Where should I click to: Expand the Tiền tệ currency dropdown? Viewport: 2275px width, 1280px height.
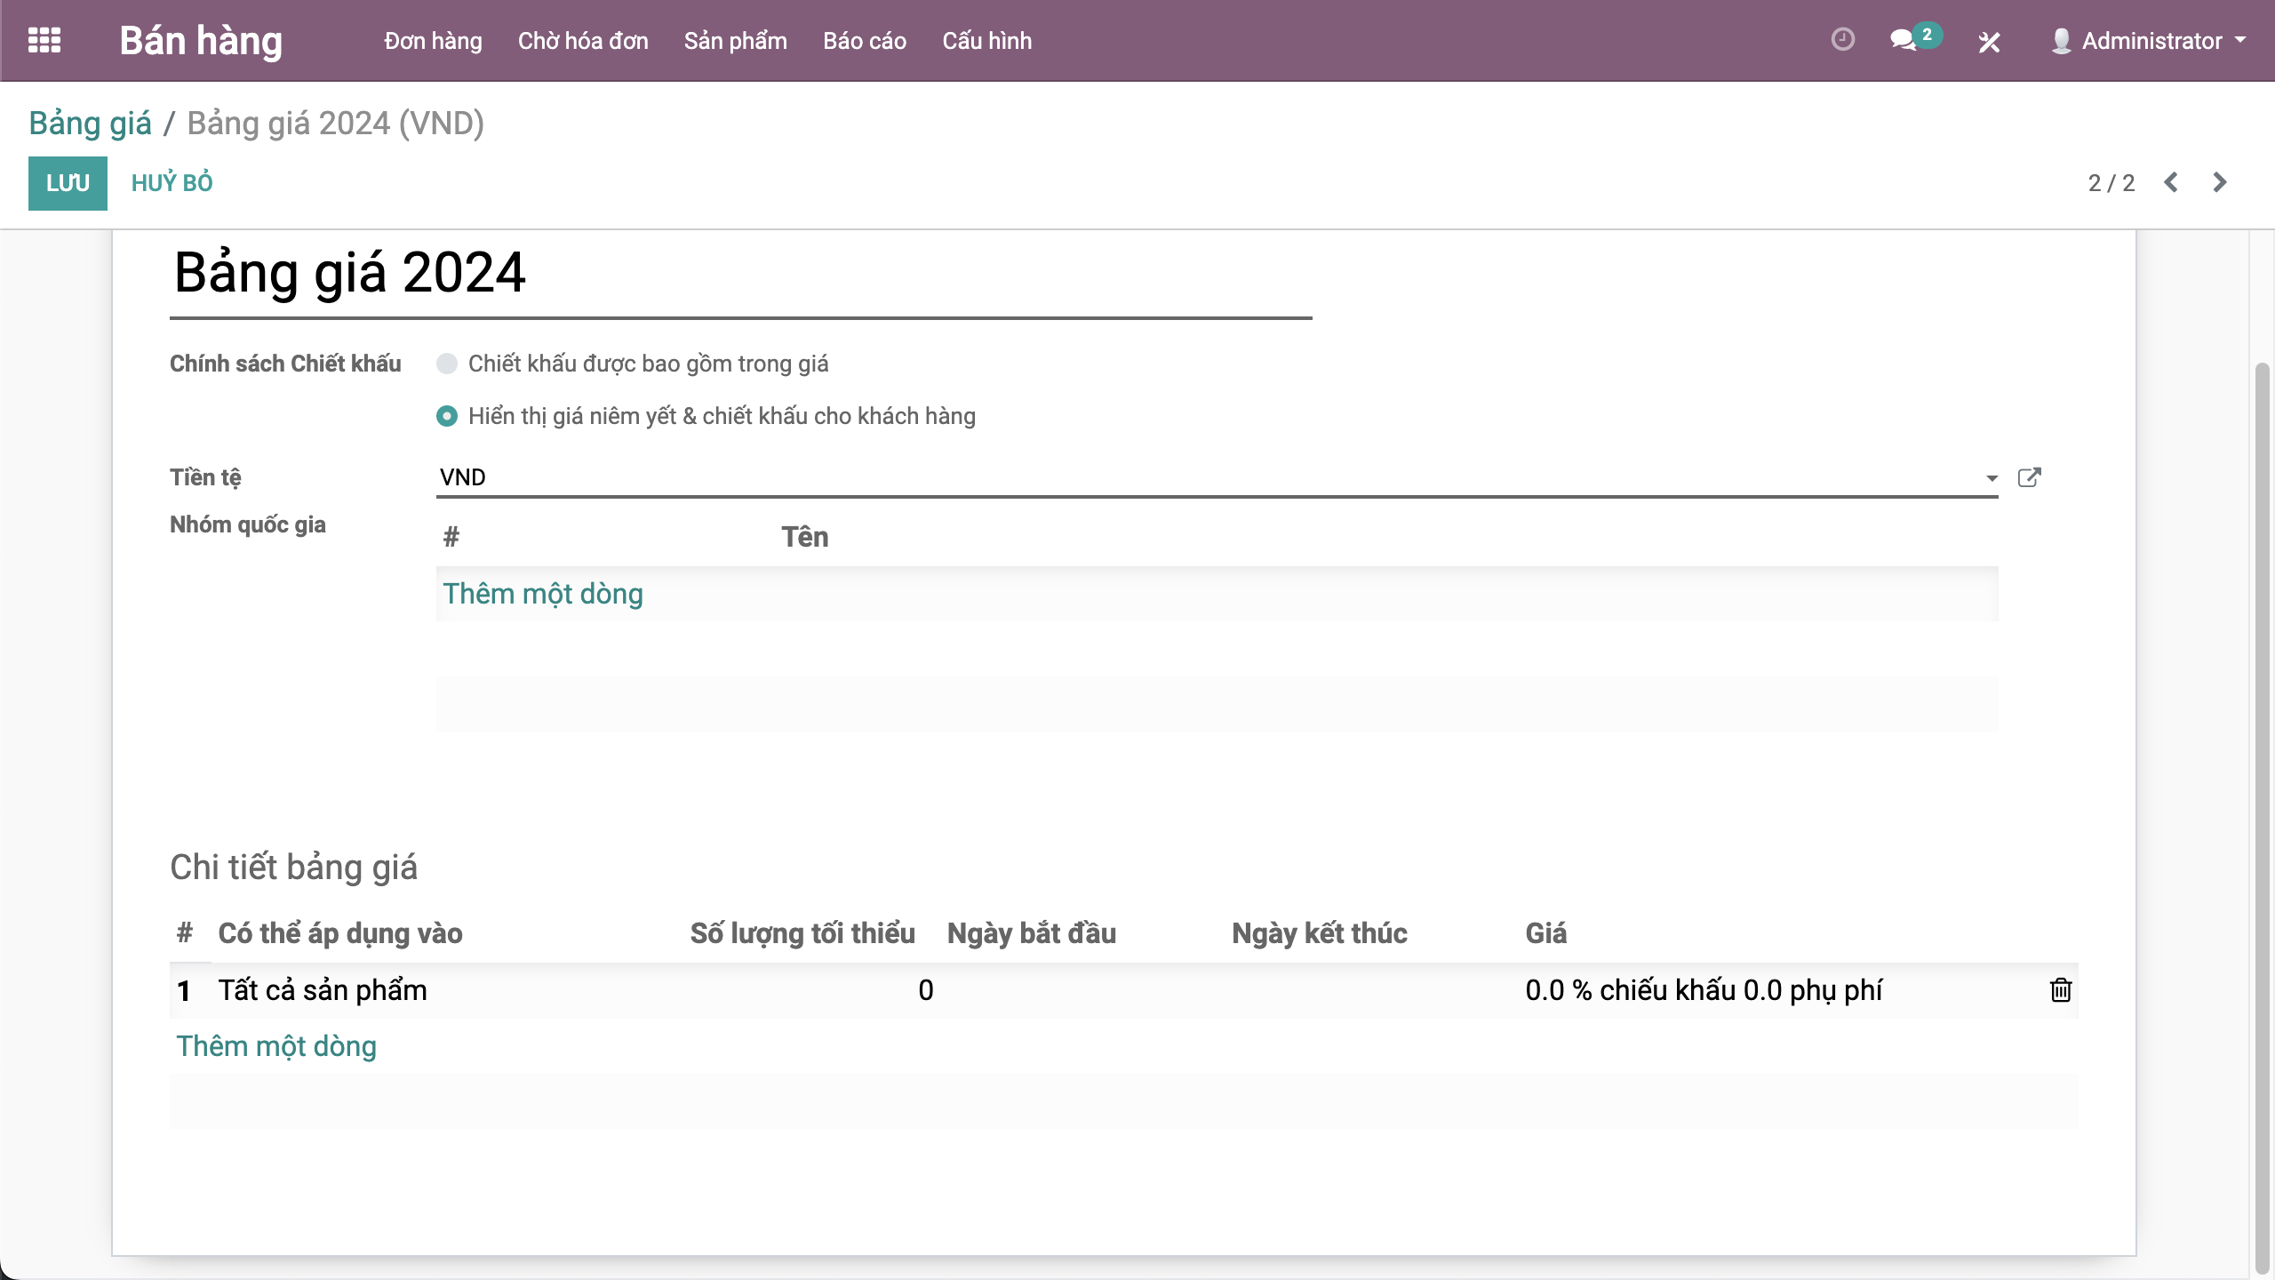click(1992, 478)
